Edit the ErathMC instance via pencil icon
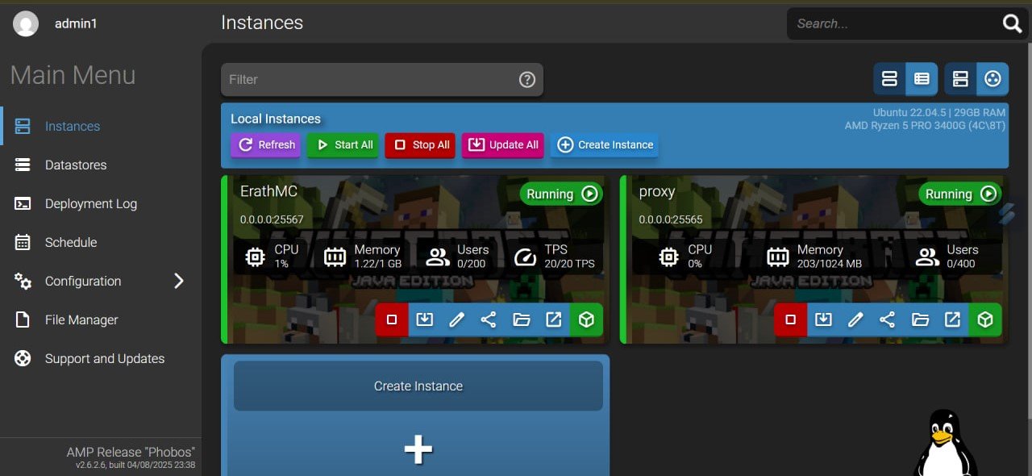This screenshot has width=1032, height=476. tap(456, 319)
